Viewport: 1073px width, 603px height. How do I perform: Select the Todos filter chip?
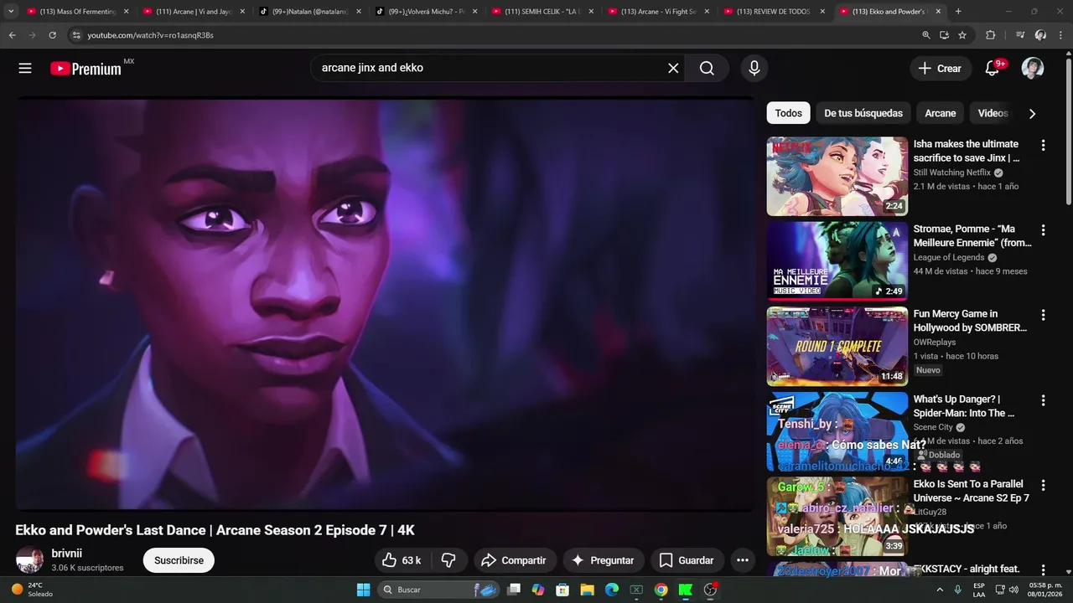(x=788, y=113)
